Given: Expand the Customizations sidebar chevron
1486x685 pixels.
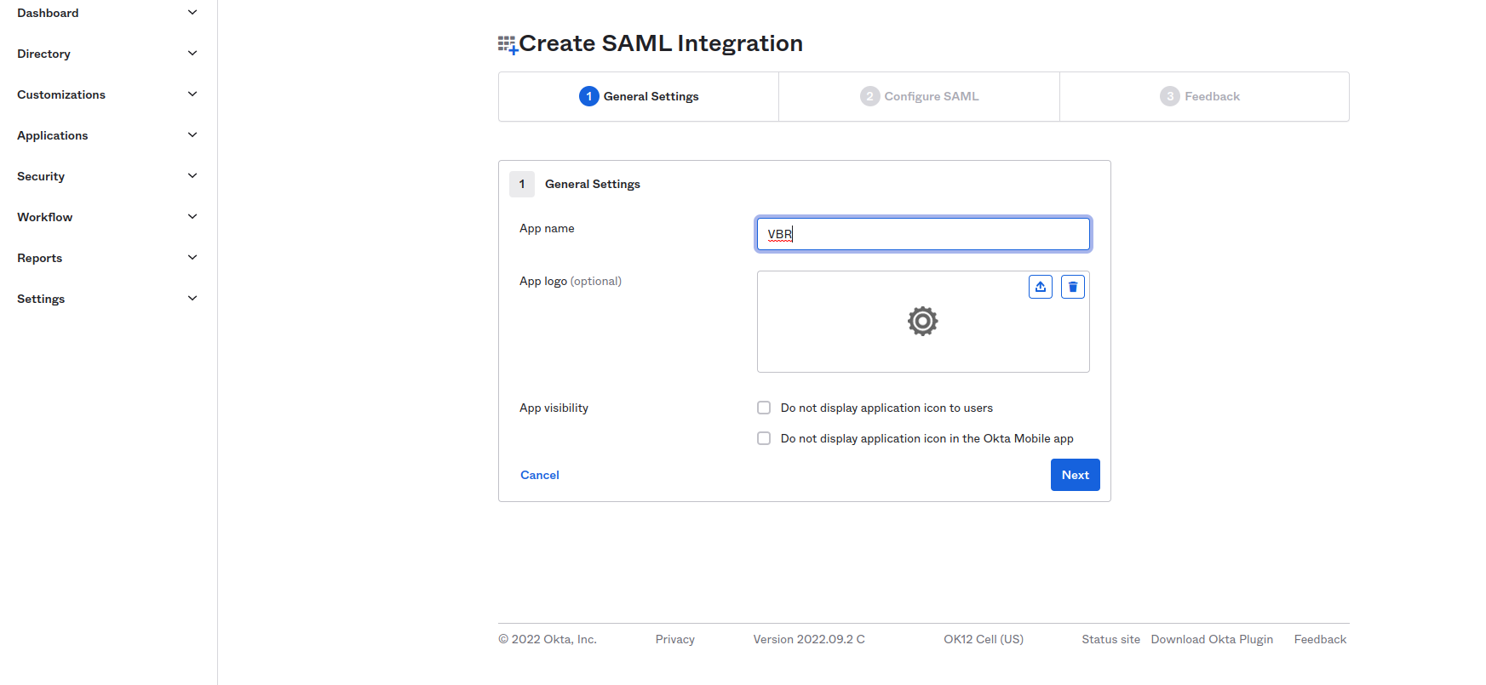Looking at the screenshot, I should coord(192,94).
